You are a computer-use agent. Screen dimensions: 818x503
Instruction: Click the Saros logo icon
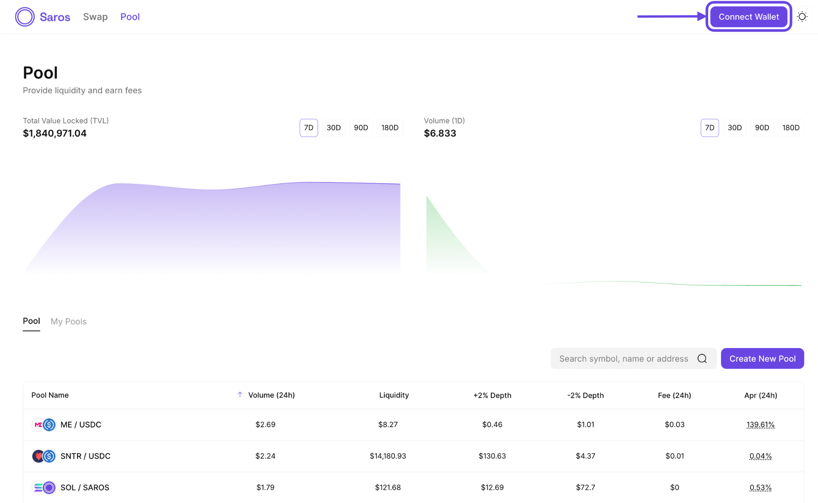(x=25, y=17)
